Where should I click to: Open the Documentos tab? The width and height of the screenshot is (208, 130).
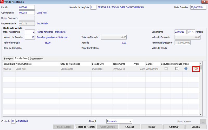(x=36, y=59)
